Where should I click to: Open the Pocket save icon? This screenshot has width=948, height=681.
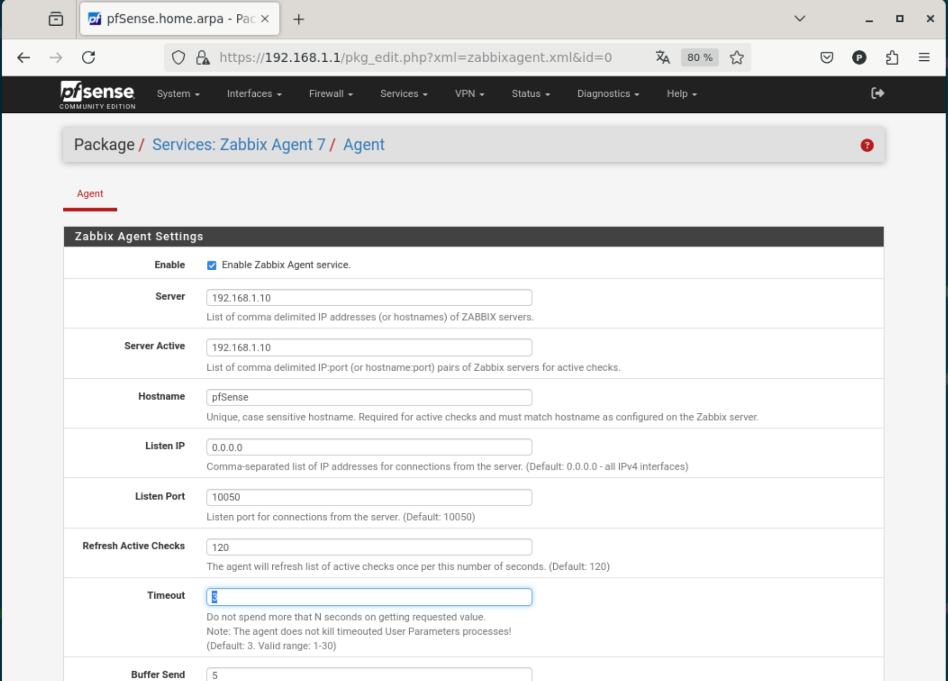[x=827, y=57]
